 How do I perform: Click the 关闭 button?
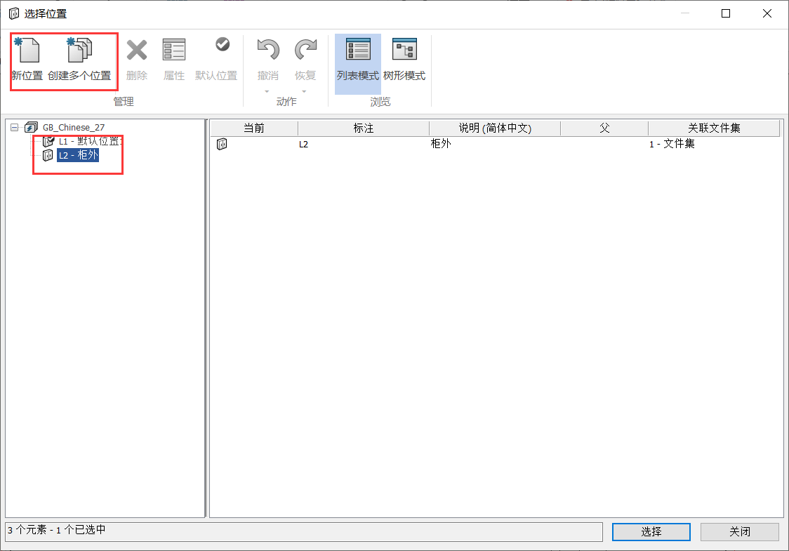(x=740, y=531)
